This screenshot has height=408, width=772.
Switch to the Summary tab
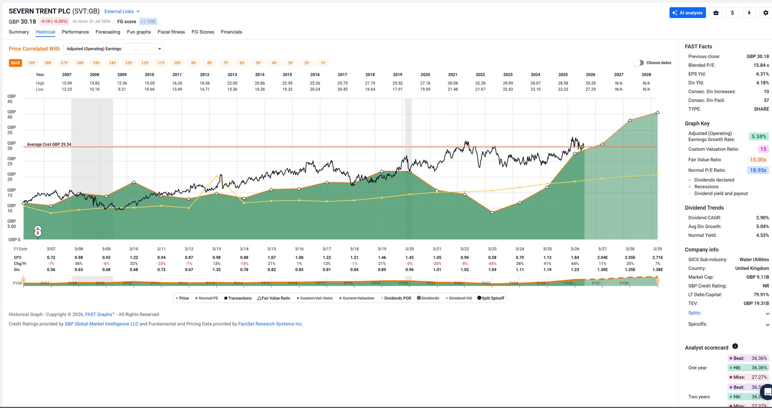click(x=19, y=32)
